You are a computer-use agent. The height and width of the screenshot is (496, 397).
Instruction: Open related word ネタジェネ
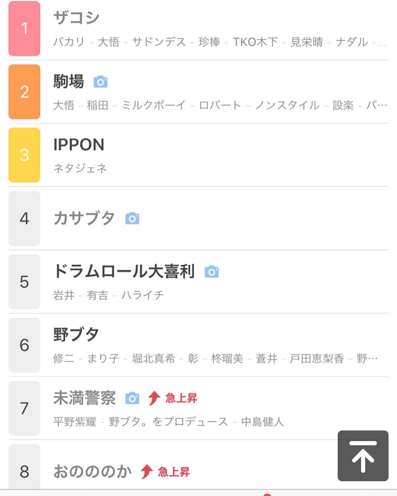81,168
